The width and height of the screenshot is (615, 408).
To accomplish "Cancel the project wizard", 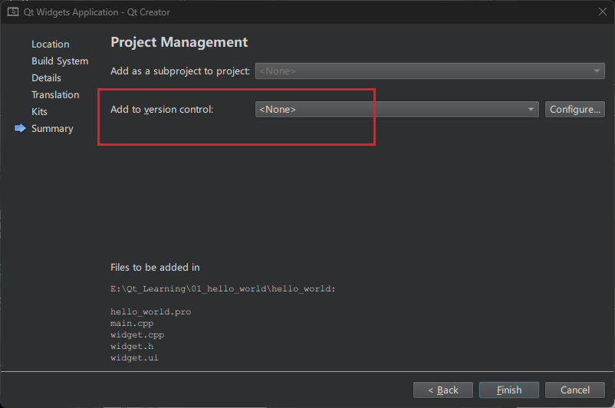I will coord(575,390).
